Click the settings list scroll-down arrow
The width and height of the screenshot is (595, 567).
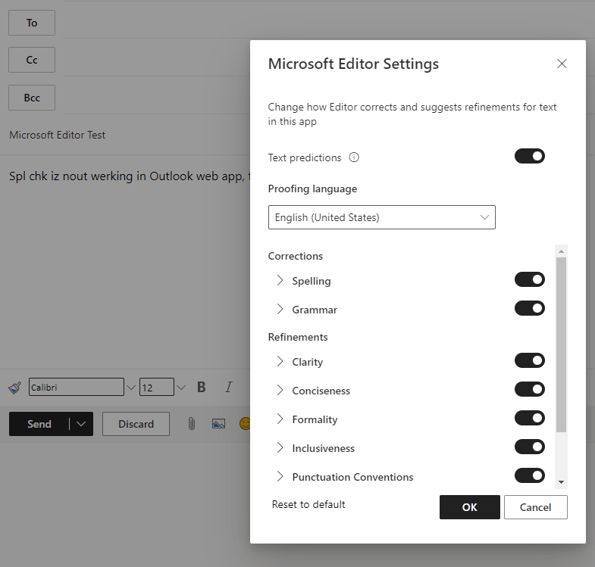[561, 482]
